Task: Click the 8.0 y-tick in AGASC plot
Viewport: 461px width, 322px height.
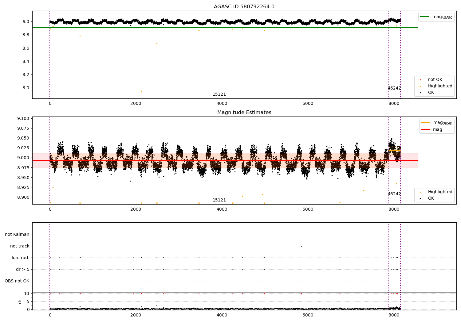Action: (26, 88)
